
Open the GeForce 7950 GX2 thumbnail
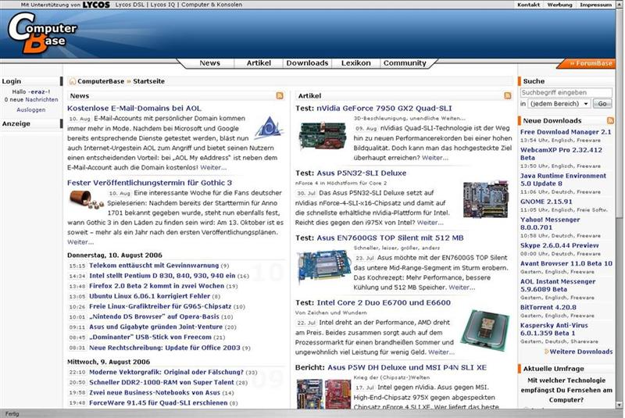323,137
